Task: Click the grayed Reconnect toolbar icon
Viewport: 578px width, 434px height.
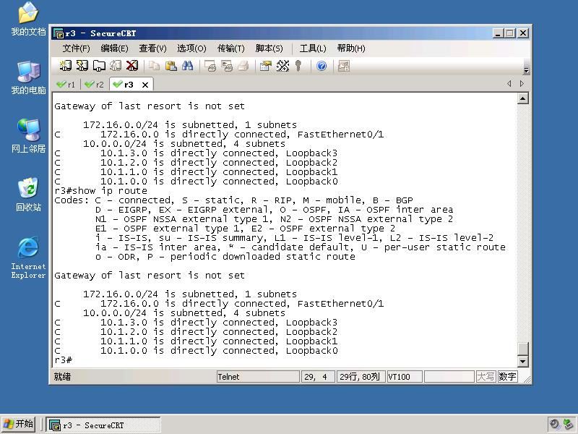Action: (x=116, y=66)
